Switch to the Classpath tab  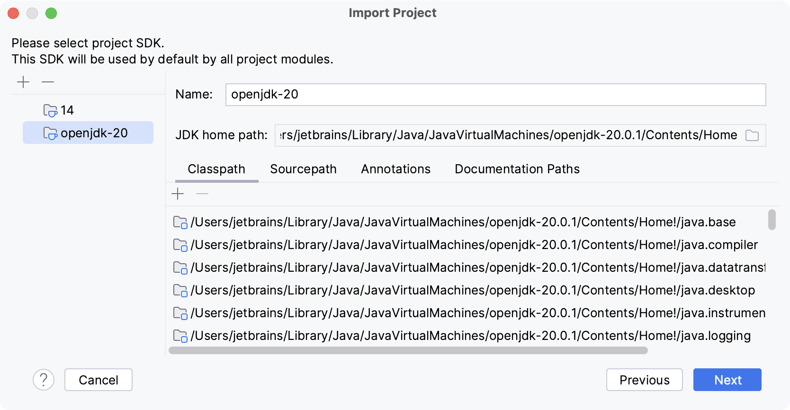coord(216,169)
